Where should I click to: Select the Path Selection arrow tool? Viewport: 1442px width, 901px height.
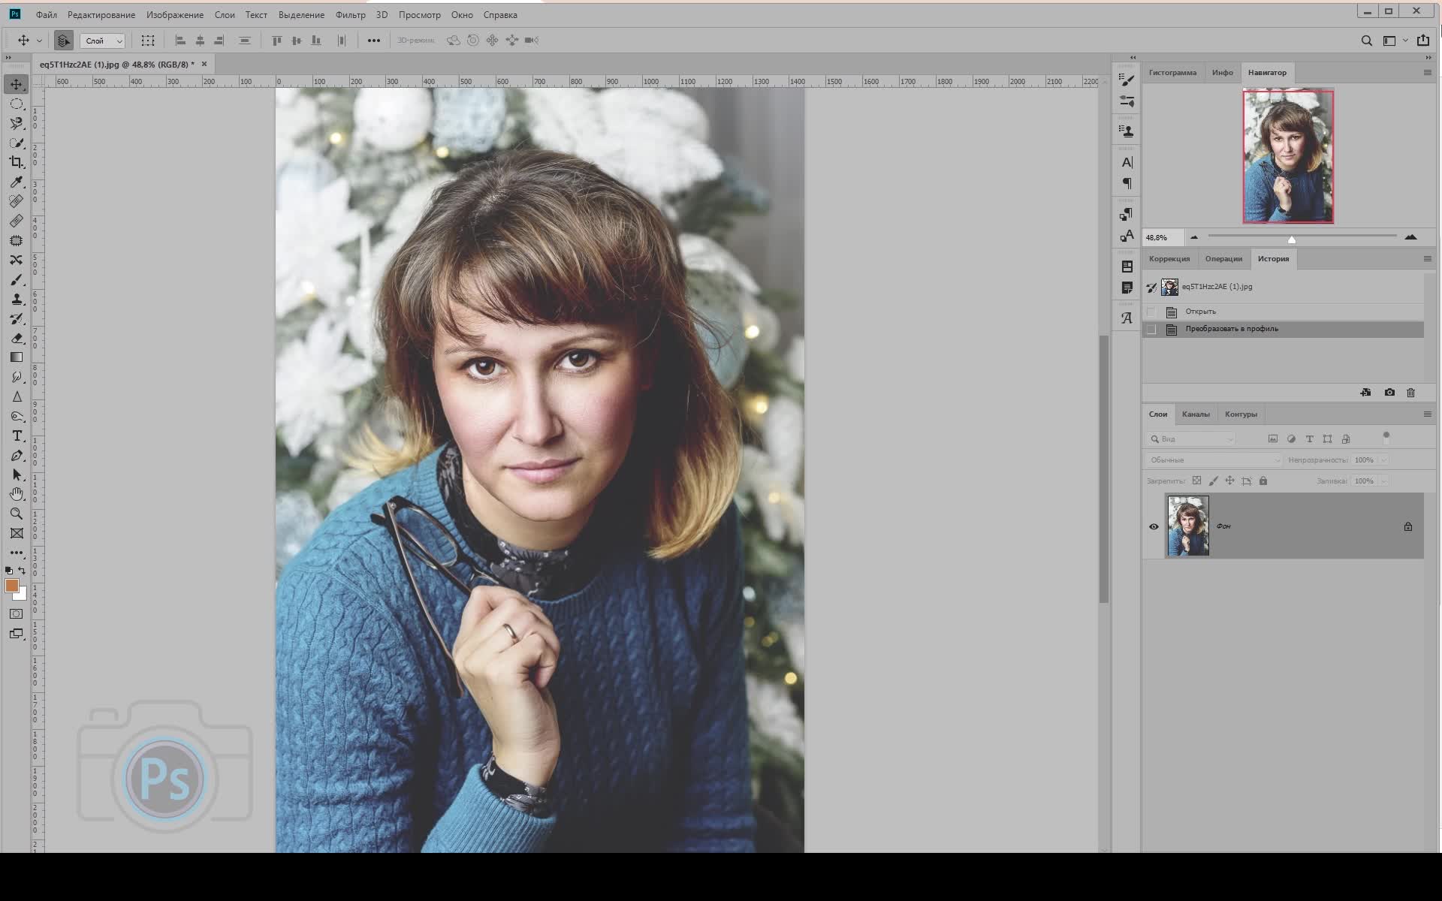[17, 475]
